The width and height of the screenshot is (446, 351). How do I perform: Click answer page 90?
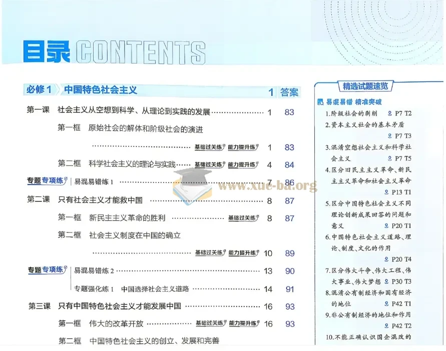tap(290, 271)
